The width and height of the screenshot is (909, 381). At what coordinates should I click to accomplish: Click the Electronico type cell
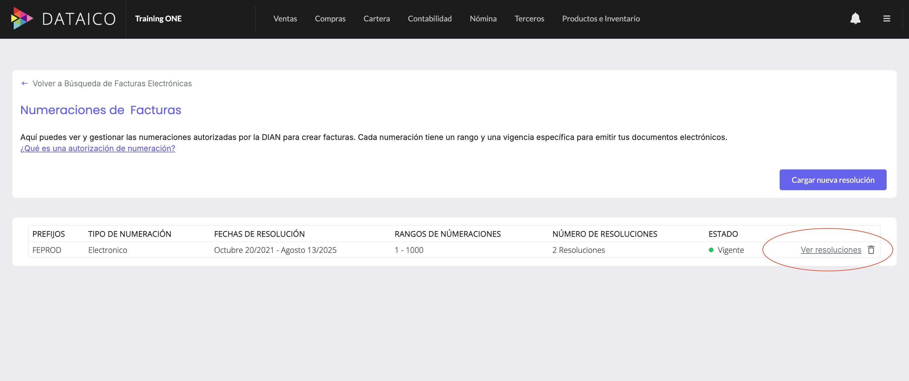(108, 250)
